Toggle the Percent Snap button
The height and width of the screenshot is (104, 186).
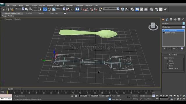point(91,9)
